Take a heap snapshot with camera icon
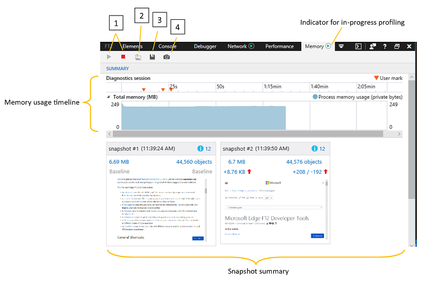Screen dimensions: 441x287 tap(167, 57)
